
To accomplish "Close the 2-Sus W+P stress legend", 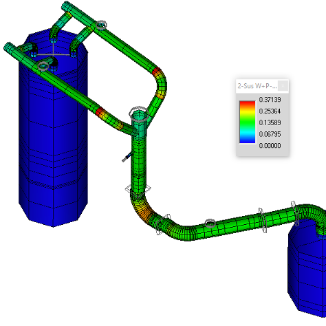I will coord(283,86).
